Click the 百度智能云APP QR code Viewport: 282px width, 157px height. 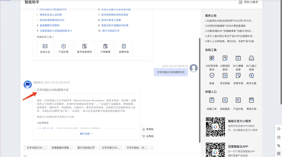215,150
